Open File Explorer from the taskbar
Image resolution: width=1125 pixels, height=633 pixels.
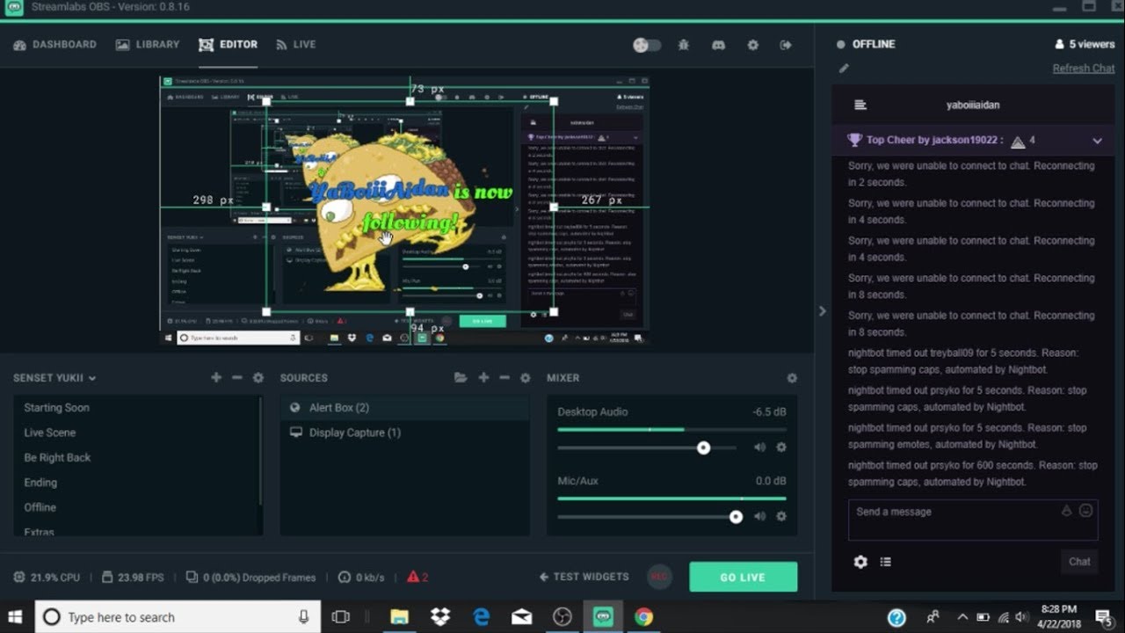click(399, 617)
